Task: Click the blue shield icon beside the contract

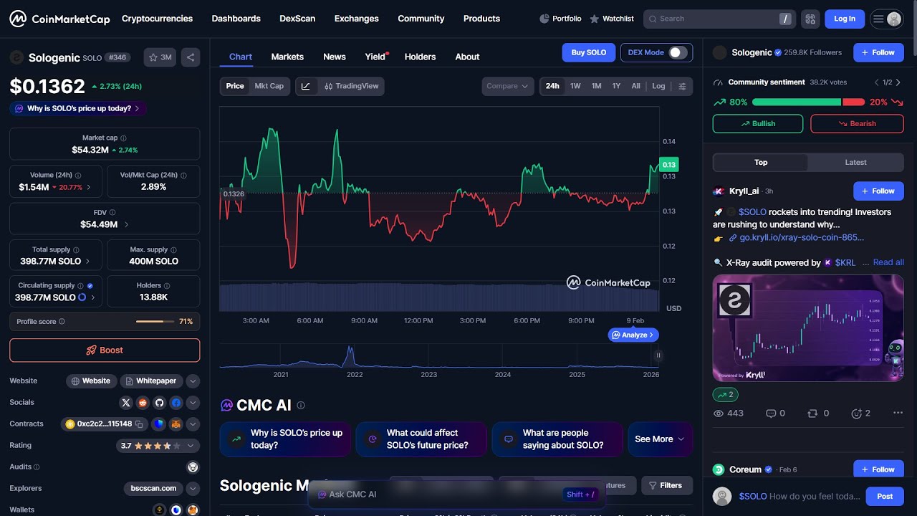Action: (159, 424)
